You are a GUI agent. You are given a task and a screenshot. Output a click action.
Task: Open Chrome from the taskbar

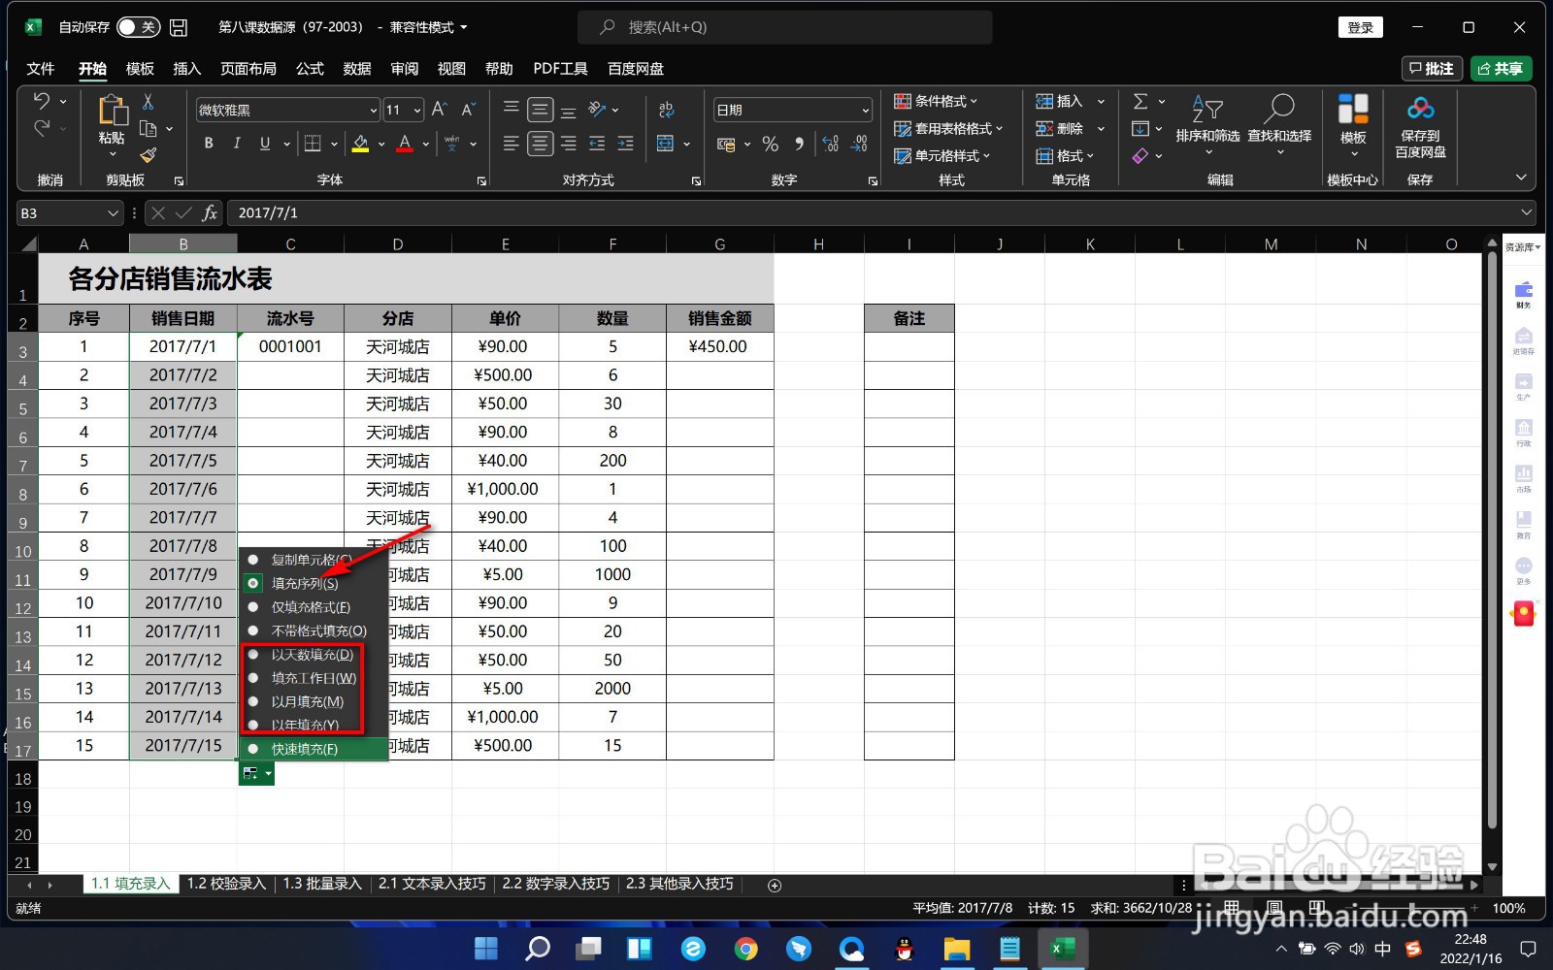click(x=746, y=949)
